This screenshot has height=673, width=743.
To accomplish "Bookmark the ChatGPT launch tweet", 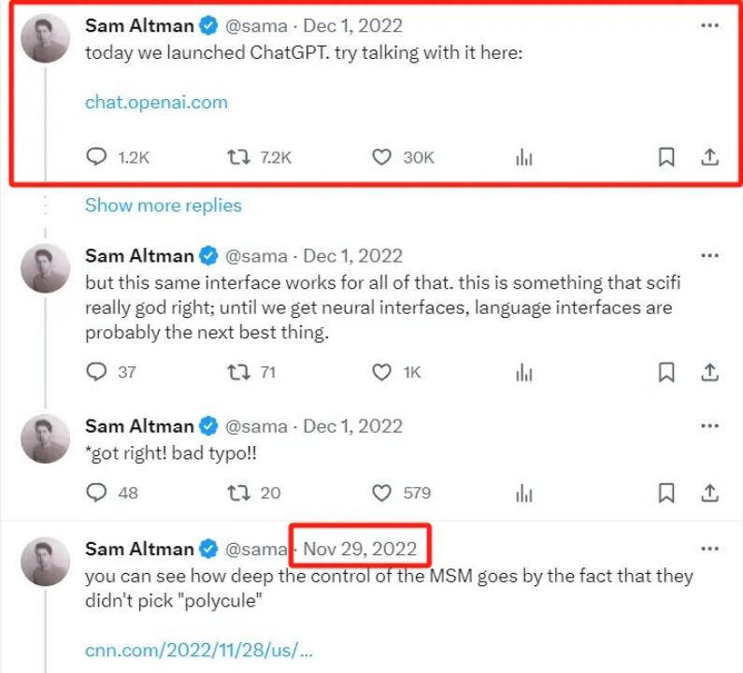I will (x=666, y=157).
